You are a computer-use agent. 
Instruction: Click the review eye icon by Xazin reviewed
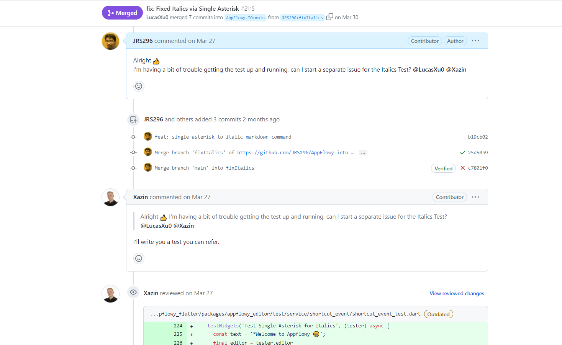click(x=133, y=292)
